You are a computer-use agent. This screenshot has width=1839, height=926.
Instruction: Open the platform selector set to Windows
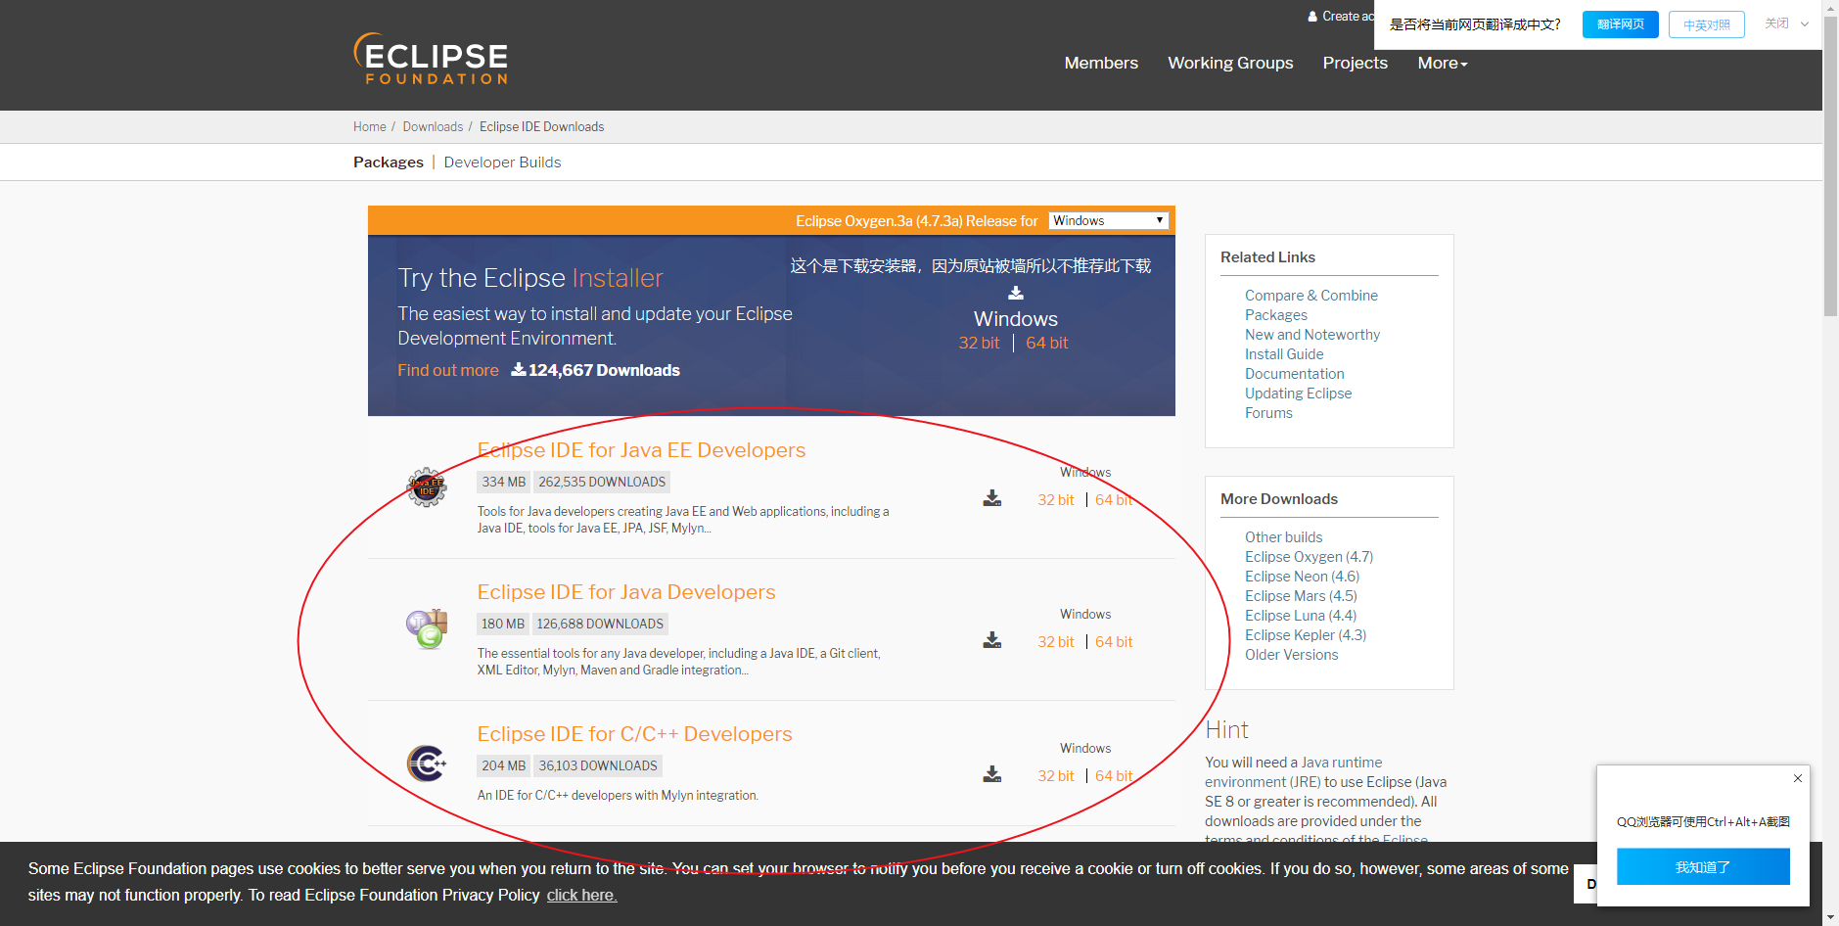[1109, 220]
